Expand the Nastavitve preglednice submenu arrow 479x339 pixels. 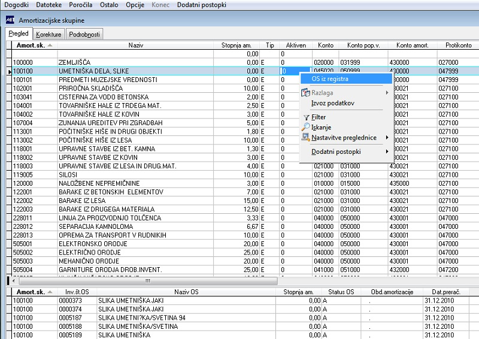pos(387,137)
